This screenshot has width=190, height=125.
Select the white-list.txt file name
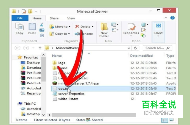click(68, 99)
